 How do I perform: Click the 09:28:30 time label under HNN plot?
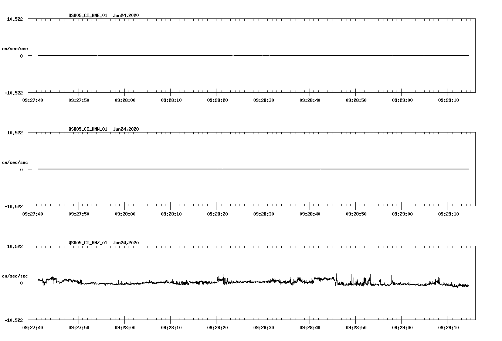[264, 214]
